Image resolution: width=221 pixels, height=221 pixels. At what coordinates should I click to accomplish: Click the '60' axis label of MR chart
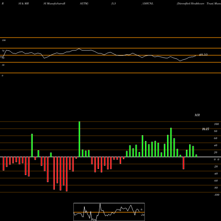(x=216, y=138)
